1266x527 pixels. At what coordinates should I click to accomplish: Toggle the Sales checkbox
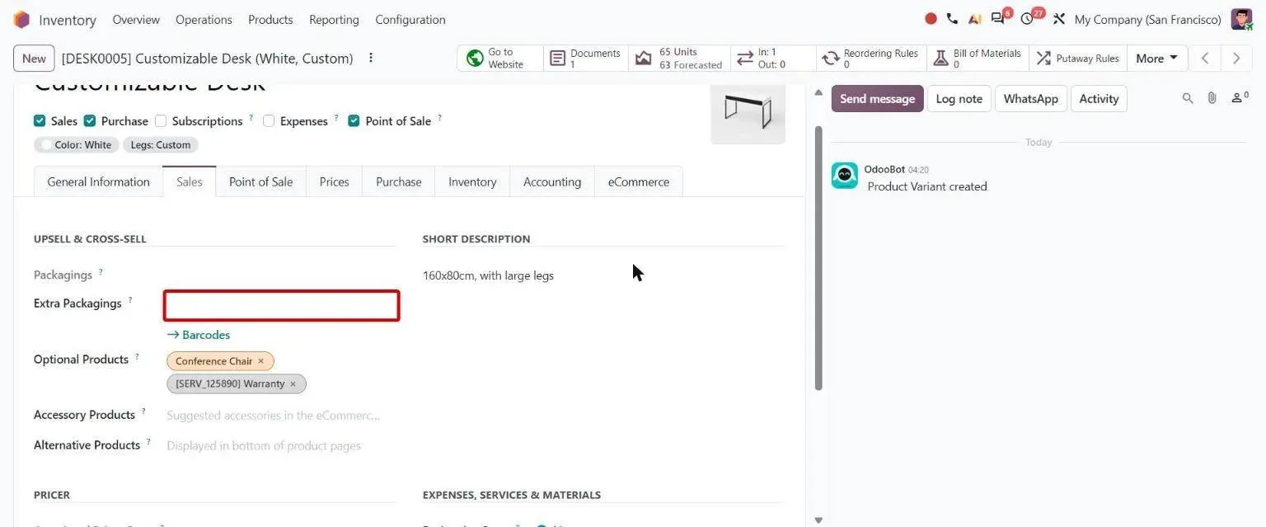[x=40, y=120]
